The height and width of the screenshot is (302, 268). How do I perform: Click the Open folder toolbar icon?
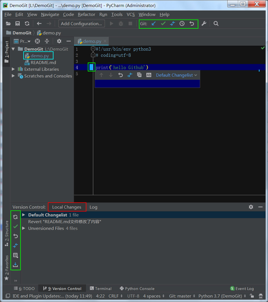click(8, 24)
